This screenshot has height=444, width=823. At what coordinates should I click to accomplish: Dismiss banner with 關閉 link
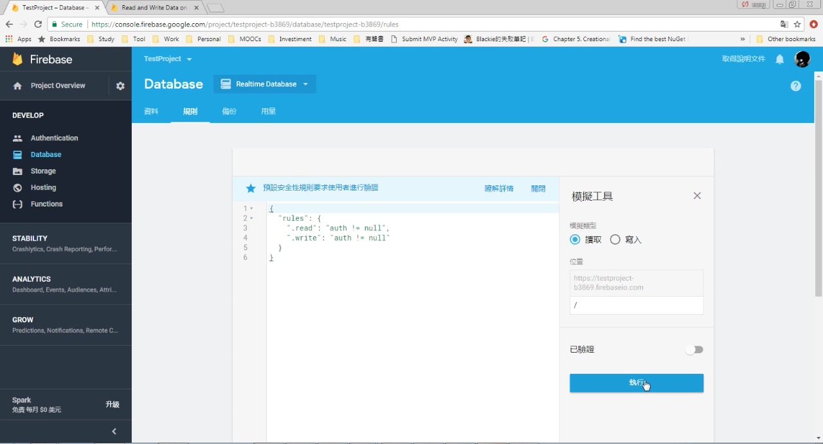538,189
